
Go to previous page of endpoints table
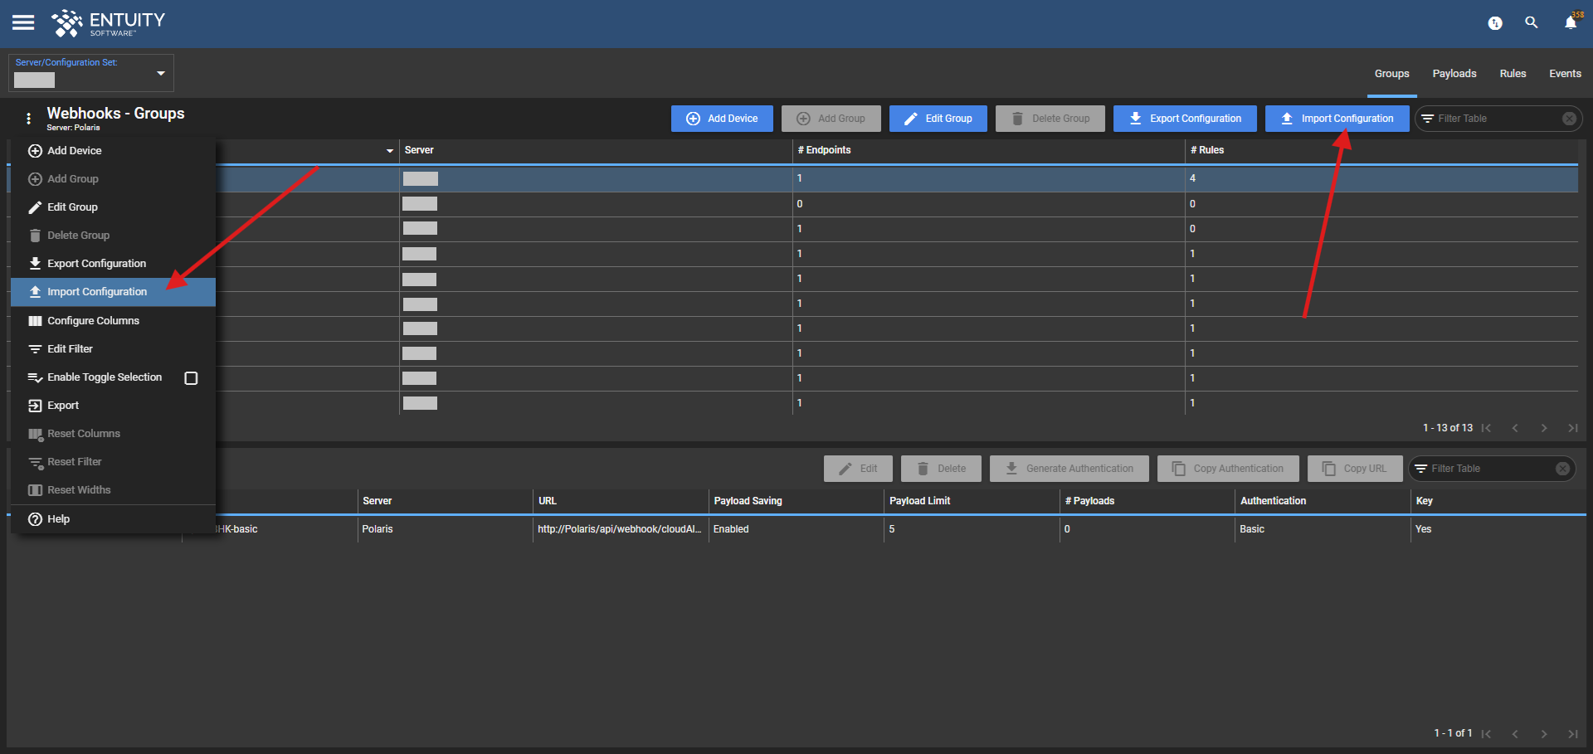click(x=1515, y=733)
